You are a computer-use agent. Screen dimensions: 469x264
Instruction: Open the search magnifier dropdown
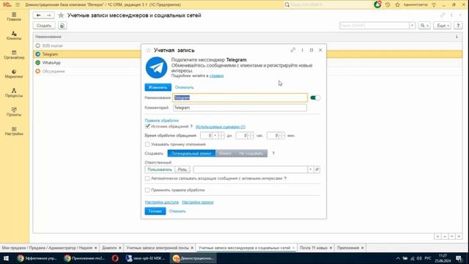pos(424,26)
